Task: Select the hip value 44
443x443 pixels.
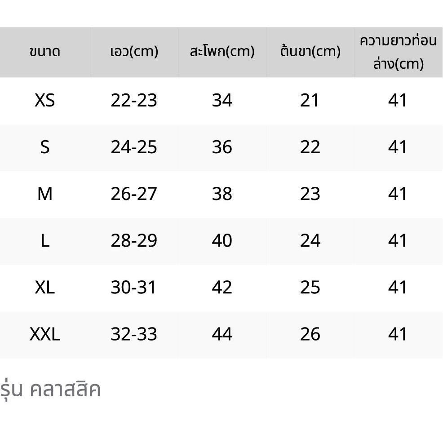Action: [x=222, y=334]
